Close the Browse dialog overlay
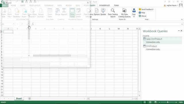This screenshot has height=104, width=184. (x=88, y=3)
